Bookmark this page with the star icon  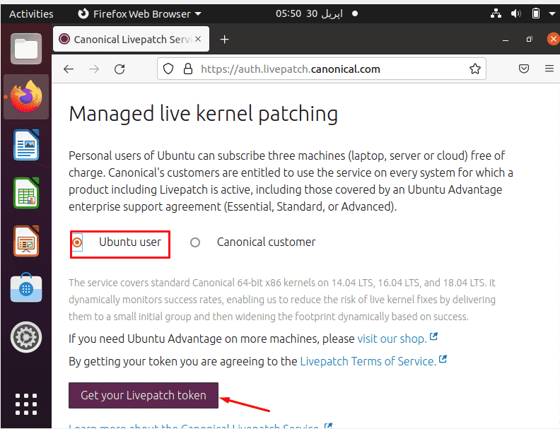click(x=474, y=69)
